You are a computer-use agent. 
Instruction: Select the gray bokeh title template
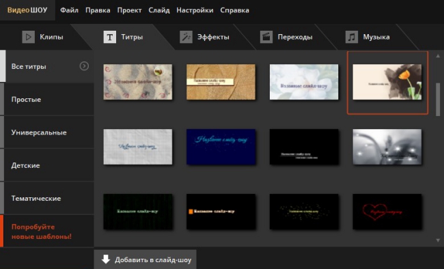pyautogui.click(x=387, y=147)
